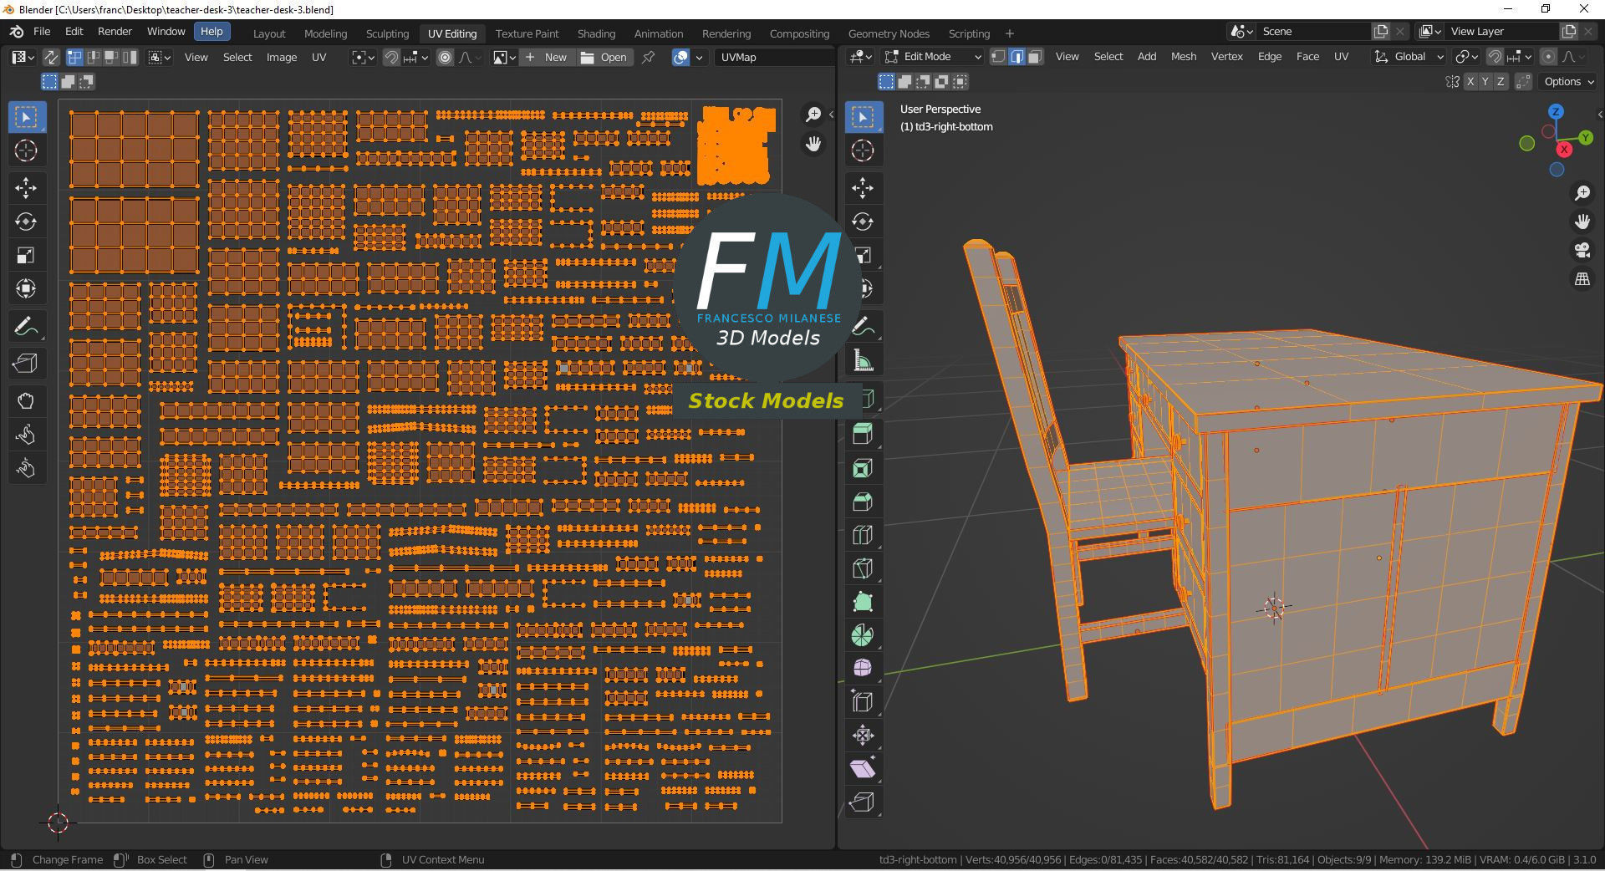Select the Rotate tool in UV editor

tap(26, 222)
